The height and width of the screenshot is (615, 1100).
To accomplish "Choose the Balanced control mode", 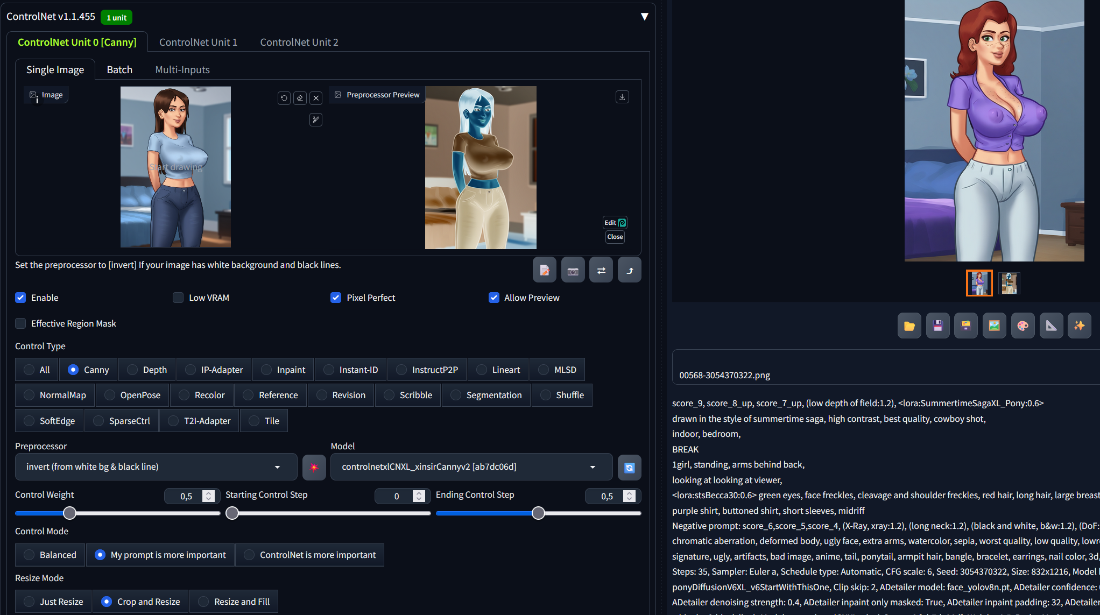I will coord(50,555).
